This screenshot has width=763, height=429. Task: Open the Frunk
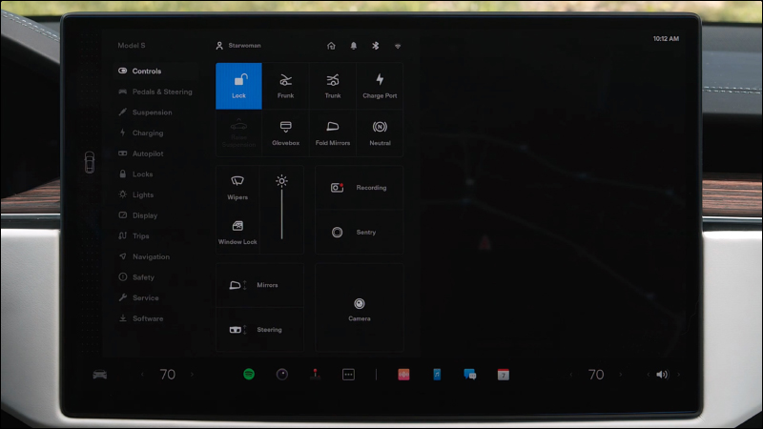coord(285,86)
